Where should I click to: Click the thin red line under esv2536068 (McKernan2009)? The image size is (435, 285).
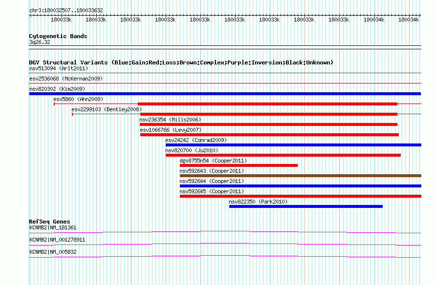tap(225, 83)
